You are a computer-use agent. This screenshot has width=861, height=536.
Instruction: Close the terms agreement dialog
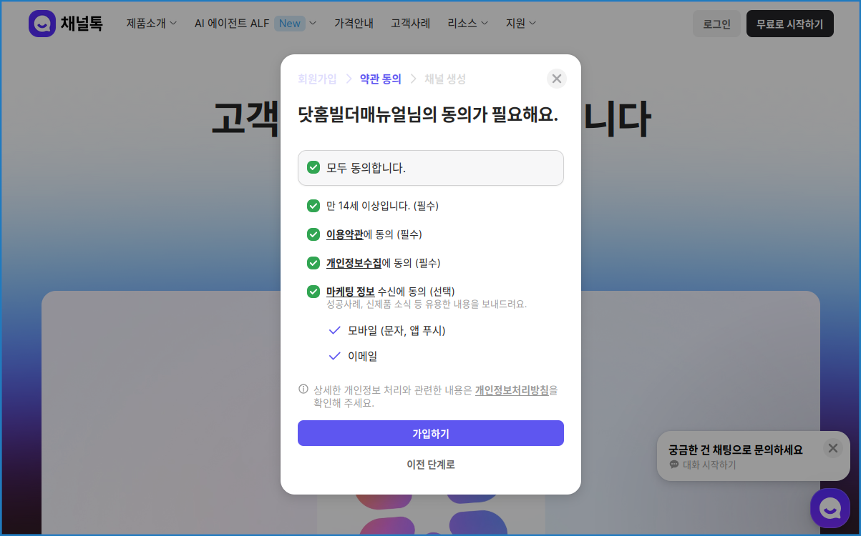[x=556, y=79]
